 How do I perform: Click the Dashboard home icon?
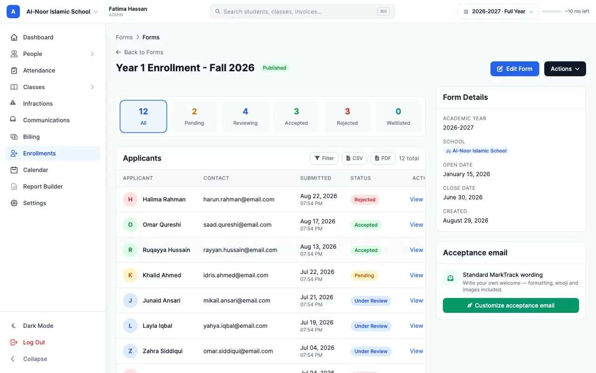click(x=14, y=37)
